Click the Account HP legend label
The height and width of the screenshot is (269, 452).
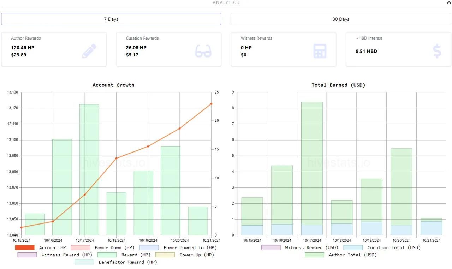click(52, 247)
